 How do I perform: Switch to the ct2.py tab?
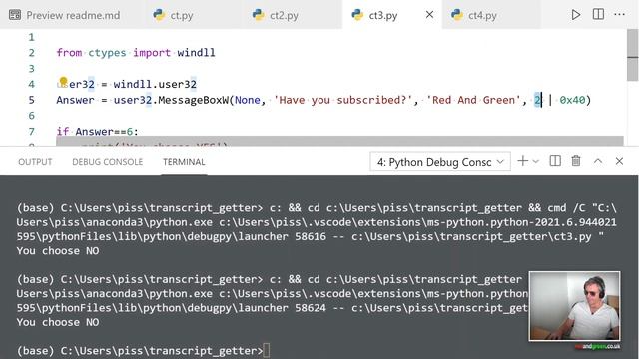tap(284, 15)
